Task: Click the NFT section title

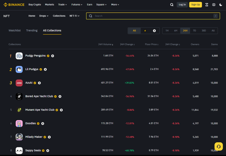Action: click(6, 16)
